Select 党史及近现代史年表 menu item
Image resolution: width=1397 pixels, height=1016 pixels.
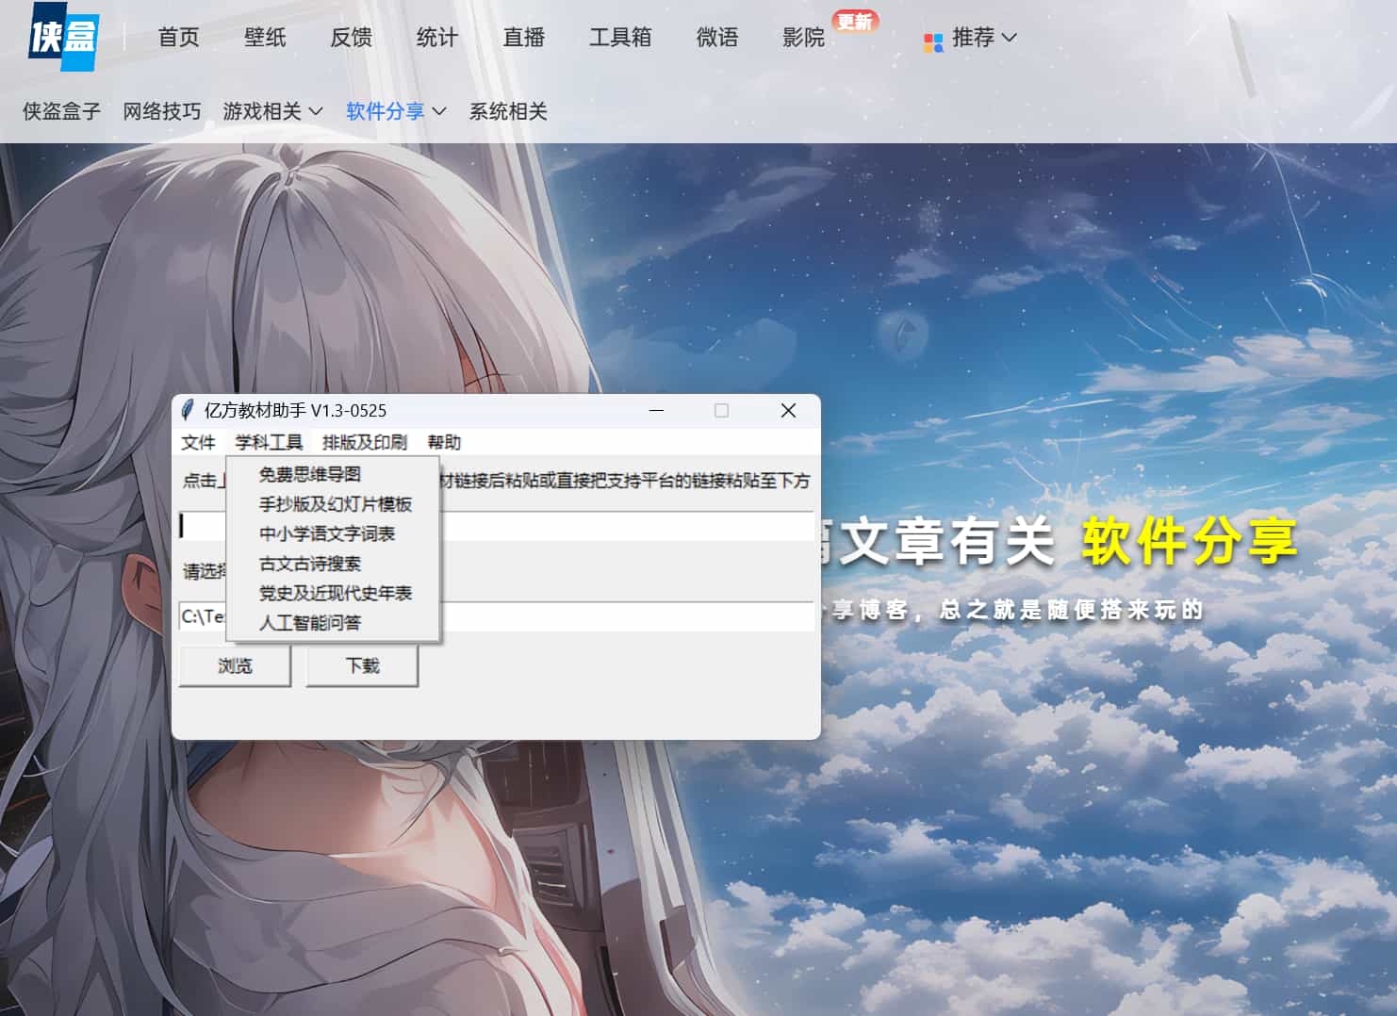click(337, 594)
